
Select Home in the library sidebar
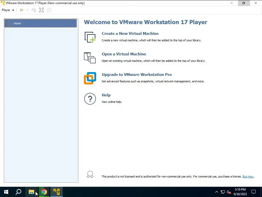coord(41,23)
